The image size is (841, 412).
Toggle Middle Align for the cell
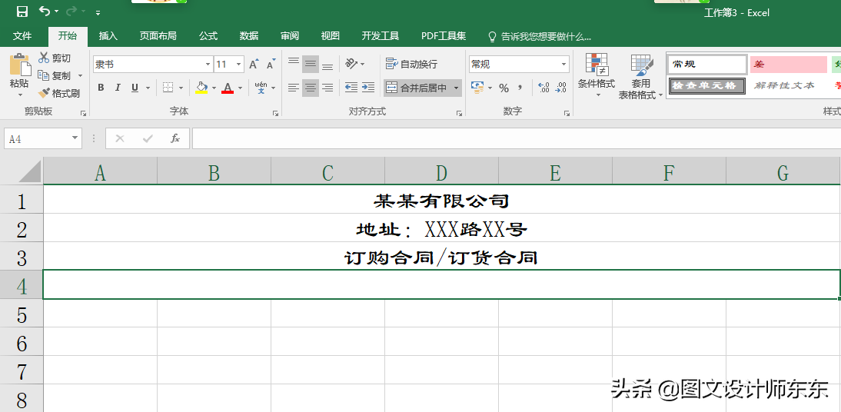310,65
